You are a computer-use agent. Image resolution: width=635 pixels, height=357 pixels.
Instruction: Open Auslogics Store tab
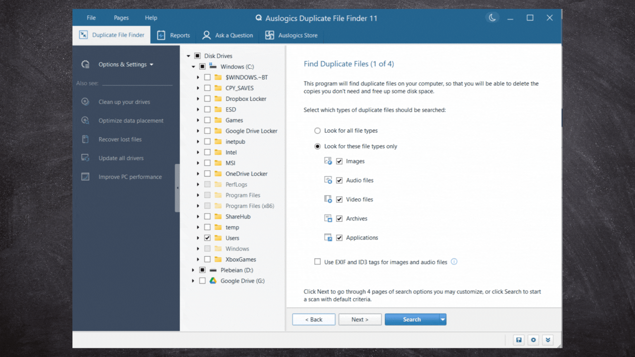[x=292, y=36]
